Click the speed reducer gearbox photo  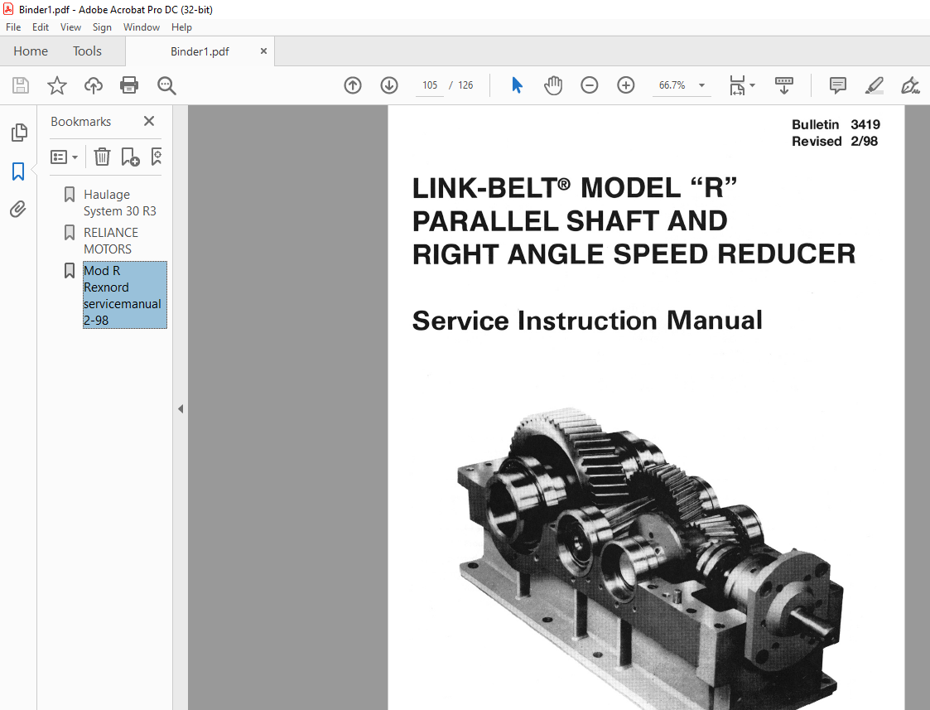(x=649, y=558)
